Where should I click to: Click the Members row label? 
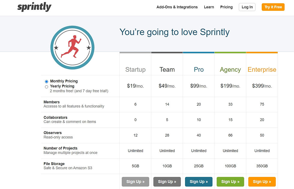pyautogui.click(x=52, y=102)
